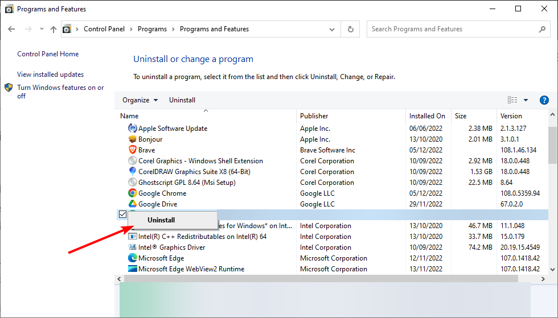Image resolution: width=558 pixels, height=318 pixels.
Task: Click the search magnifier icon
Action: tap(542, 29)
